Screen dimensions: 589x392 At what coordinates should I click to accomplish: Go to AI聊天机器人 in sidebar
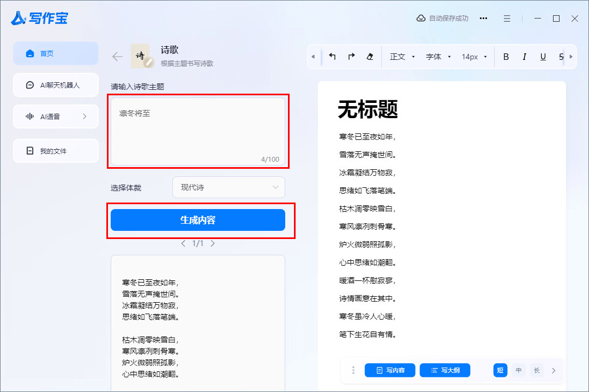tap(56, 85)
